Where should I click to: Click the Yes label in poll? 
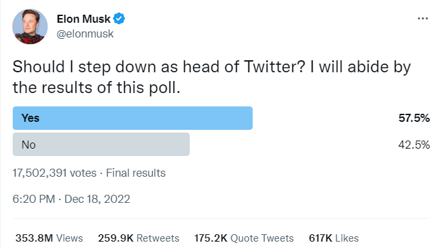point(30,118)
